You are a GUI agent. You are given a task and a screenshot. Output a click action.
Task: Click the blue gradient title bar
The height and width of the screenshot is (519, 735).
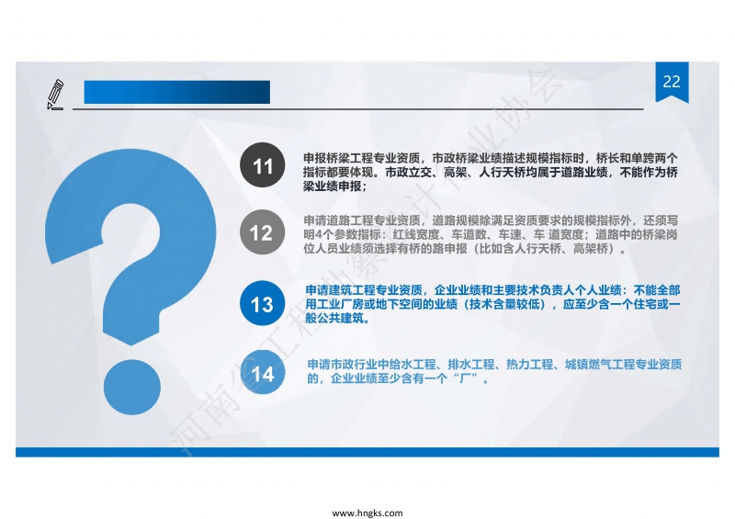[176, 92]
